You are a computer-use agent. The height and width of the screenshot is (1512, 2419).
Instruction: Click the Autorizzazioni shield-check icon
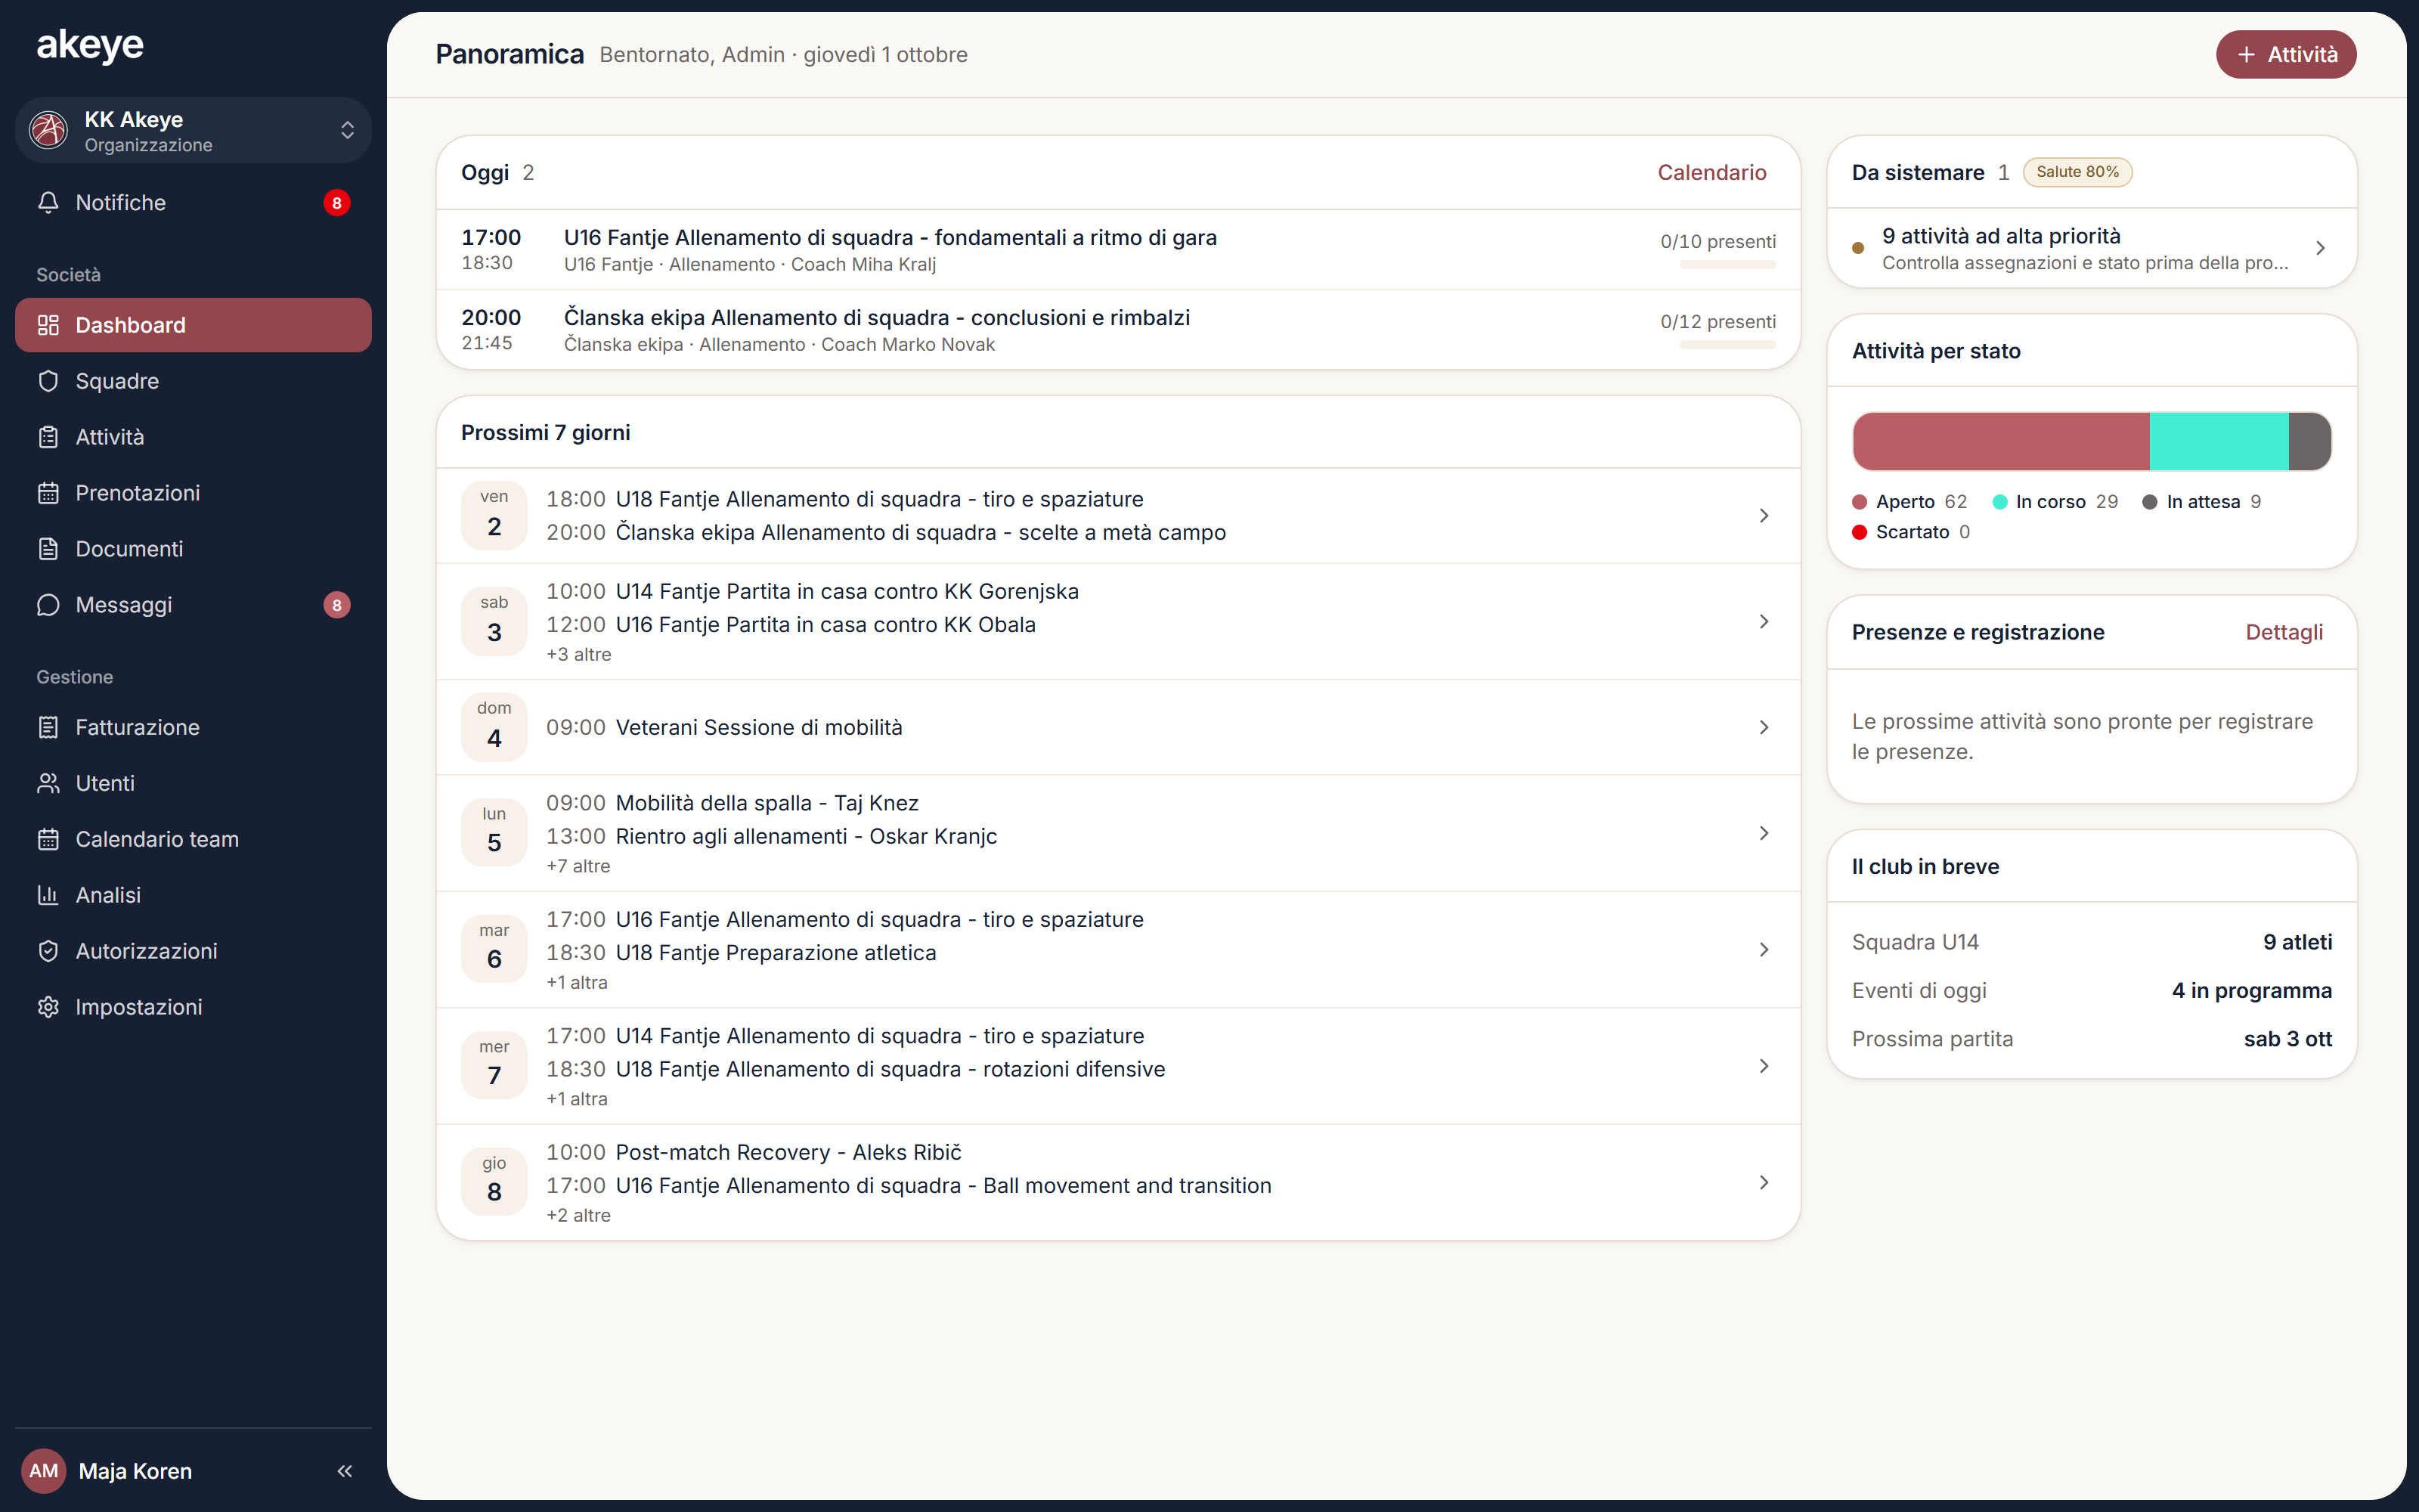click(48, 951)
